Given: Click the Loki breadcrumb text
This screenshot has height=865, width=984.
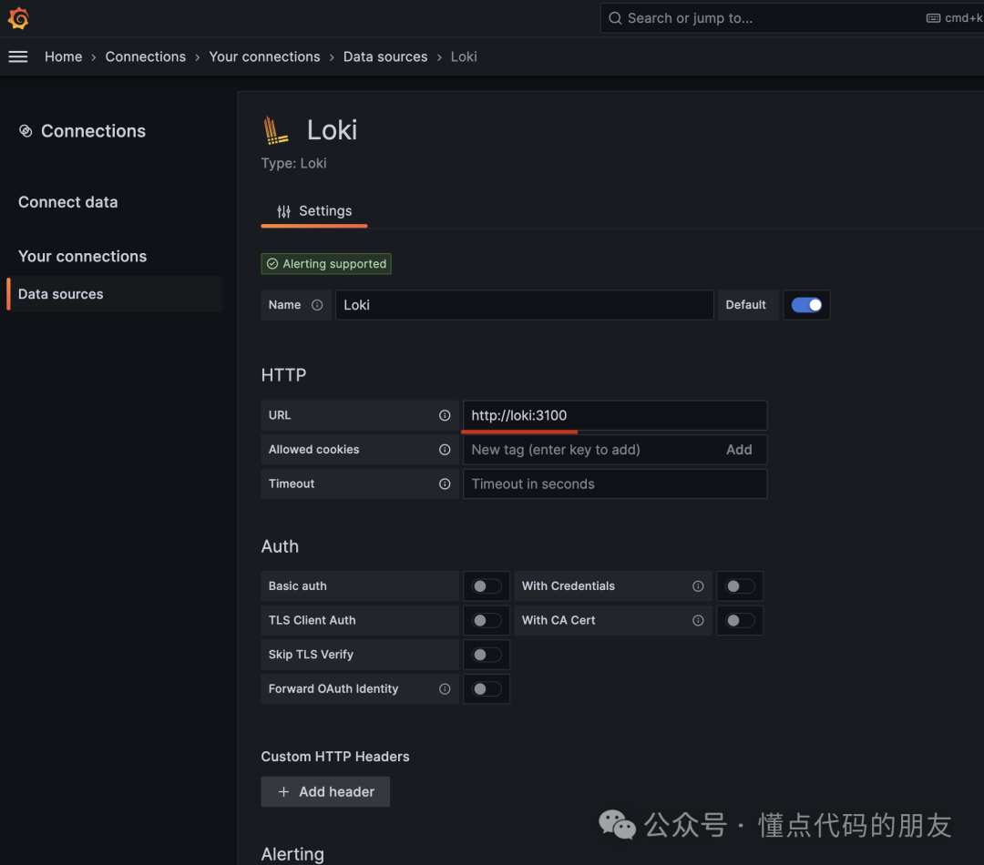Looking at the screenshot, I should point(464,56).
